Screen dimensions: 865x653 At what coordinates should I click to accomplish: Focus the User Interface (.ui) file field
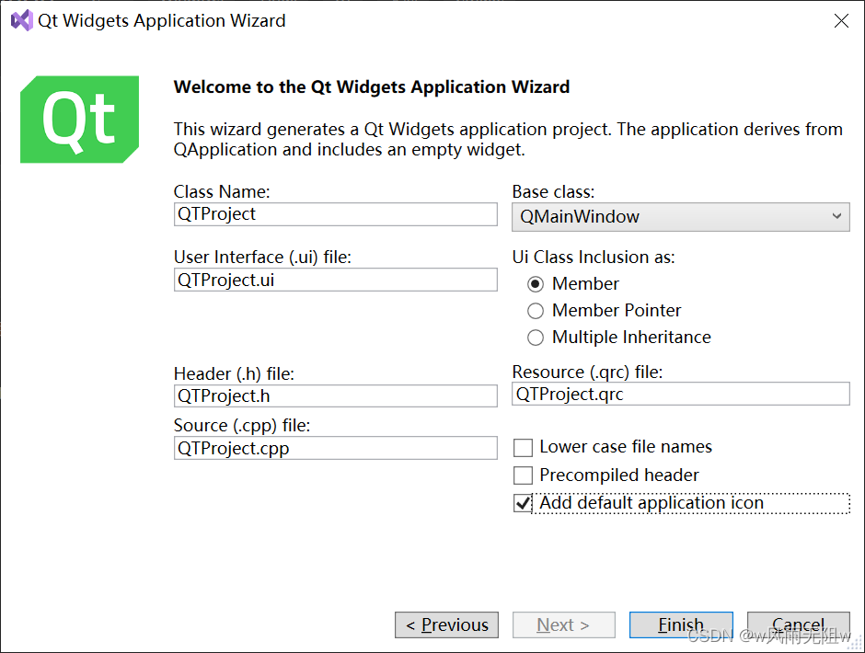335,281
